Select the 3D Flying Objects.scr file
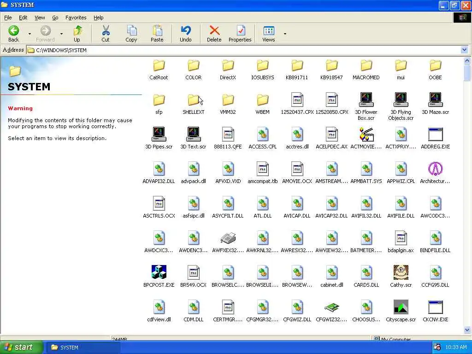 401,106
